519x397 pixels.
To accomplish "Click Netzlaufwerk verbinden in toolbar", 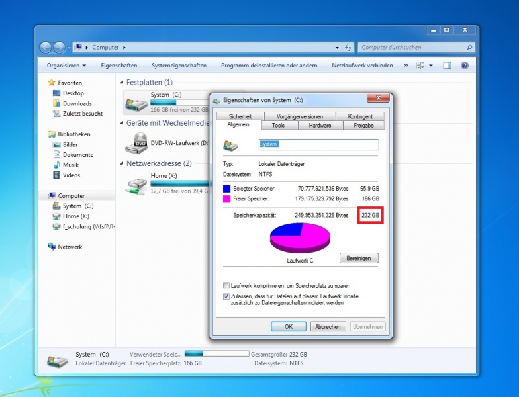I will pyautogui.click(x=363, y=66).
